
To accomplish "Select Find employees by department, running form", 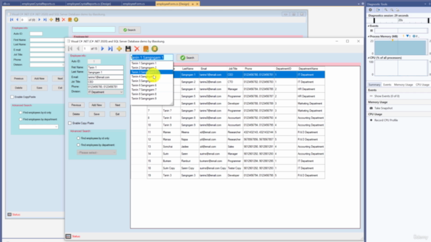I will pyautogui.click(x=78, y=145).
